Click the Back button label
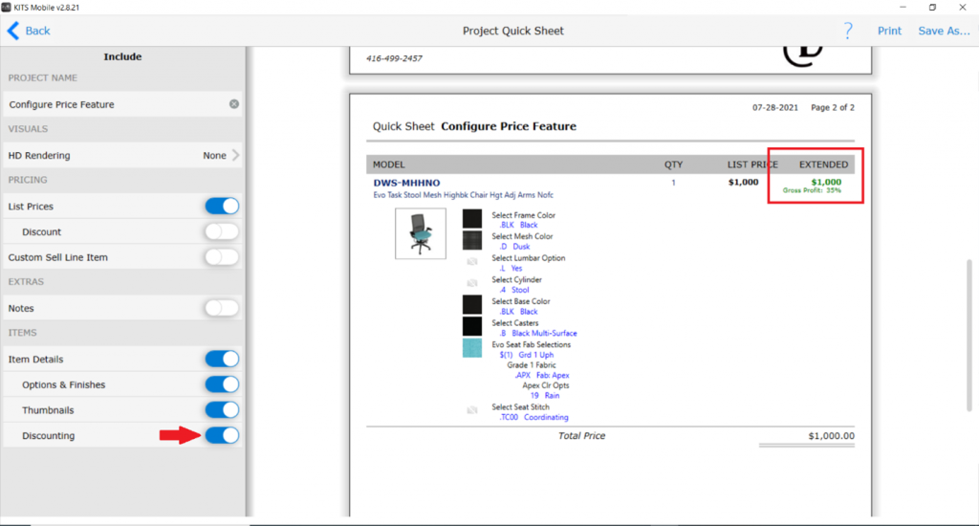The height and width of the screenshot is (526, 979). click(x=37, y=31)
